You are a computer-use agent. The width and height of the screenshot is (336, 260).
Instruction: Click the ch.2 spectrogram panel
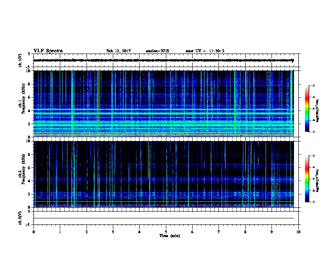(x=164, y=174)
